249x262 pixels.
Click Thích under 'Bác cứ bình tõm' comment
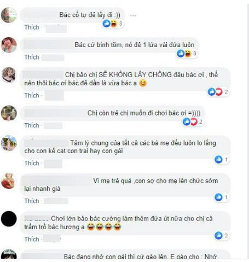tap(32, 57)
